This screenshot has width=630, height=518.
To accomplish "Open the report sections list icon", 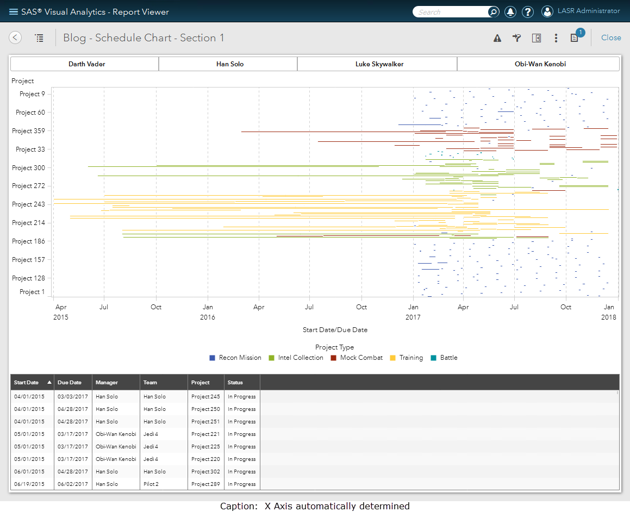I will click(x=39, y=38).
